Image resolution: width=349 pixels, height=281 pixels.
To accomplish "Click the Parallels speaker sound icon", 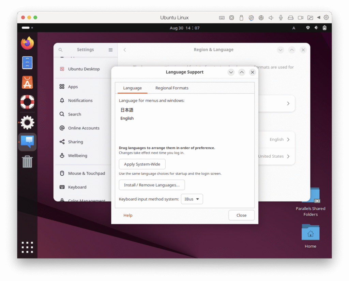I will [271, 18].
